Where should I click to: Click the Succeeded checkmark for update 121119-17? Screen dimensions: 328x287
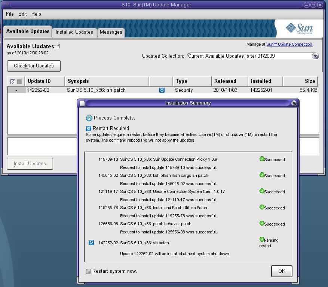(x=262, y=191)
